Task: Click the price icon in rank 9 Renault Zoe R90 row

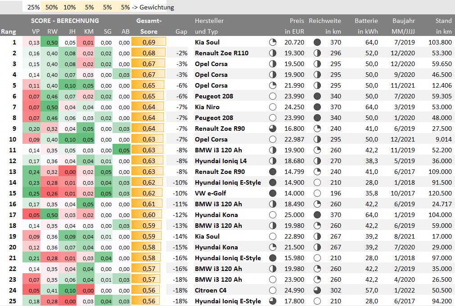Action: tap(273, 129)
